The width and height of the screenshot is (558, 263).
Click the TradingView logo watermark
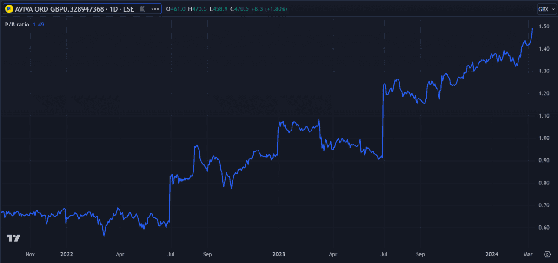(13, 238)
